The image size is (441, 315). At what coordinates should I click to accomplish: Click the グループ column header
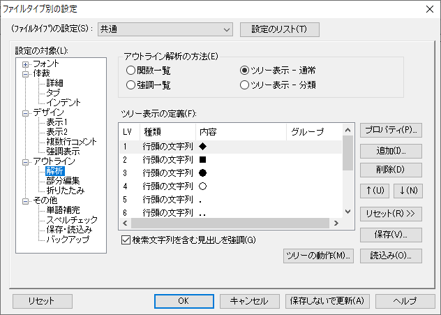[314, 132]
